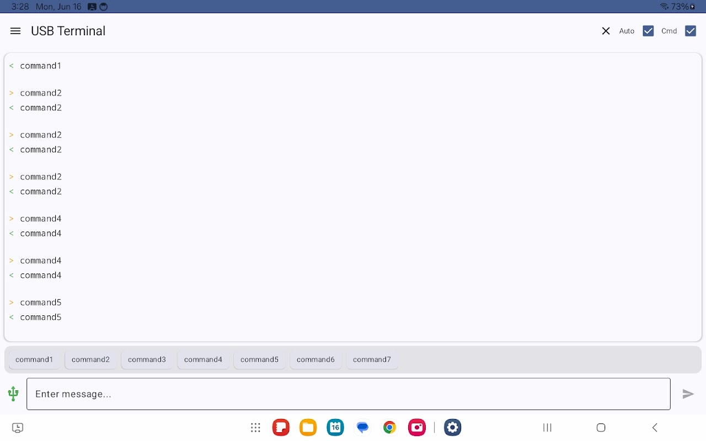Toggle the Cmd checkbox

pyautogui.click(x=691, y=31)
